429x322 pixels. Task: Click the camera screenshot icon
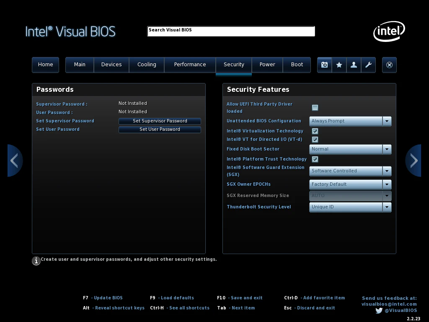[x=325, y=65]
